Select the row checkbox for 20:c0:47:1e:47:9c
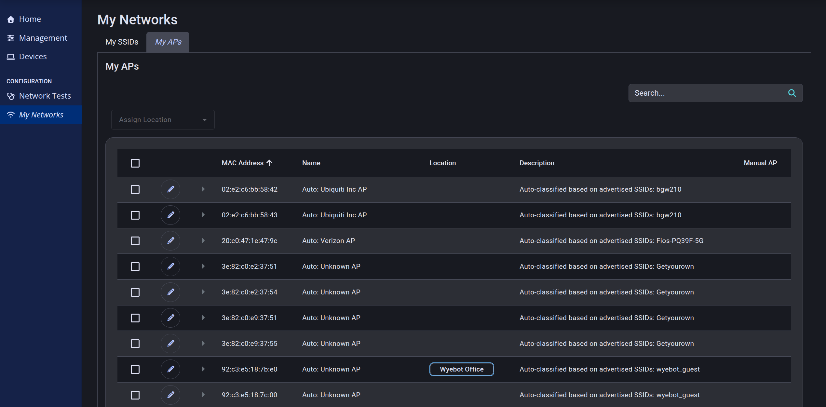This screenshot has width=826, height=407. [135, 241]
